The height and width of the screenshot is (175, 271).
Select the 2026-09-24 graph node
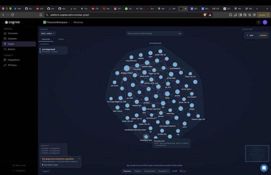[160, 51]
